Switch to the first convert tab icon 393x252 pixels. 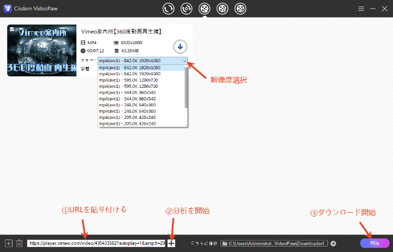[168, 9]
